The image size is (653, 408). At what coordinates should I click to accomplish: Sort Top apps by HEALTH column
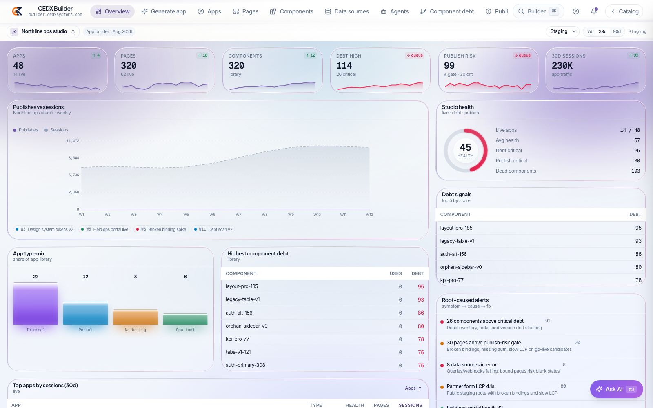[355, 405]
